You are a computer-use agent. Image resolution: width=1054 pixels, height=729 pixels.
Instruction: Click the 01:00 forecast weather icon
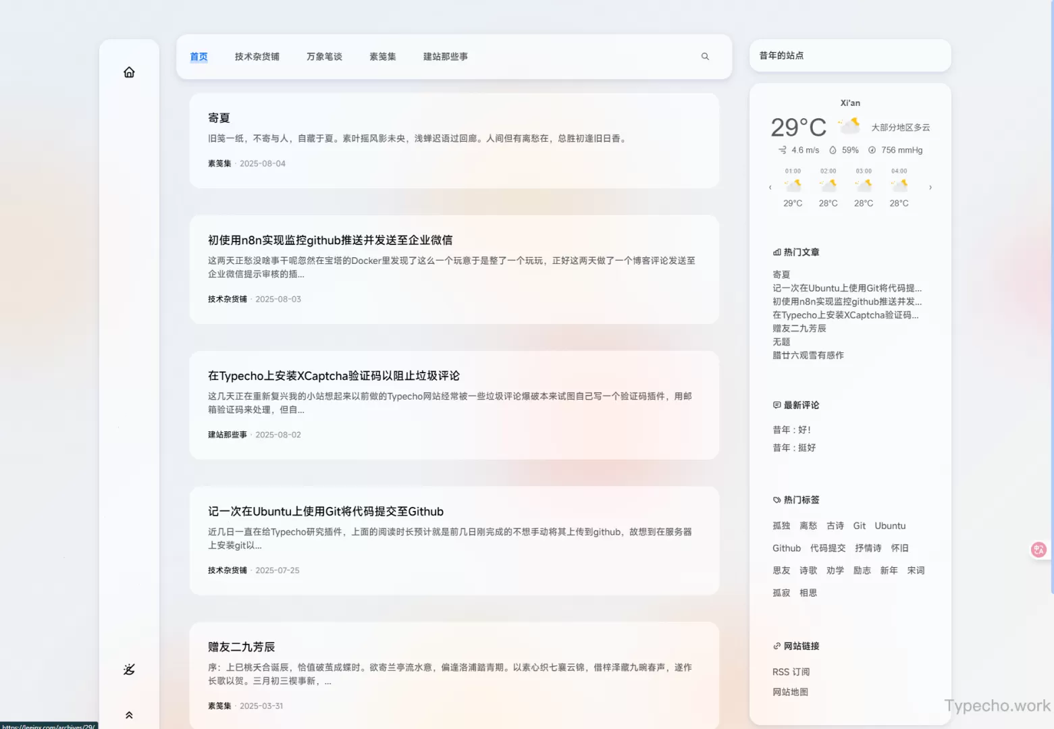pyautogui.click(x=793, y=186)
